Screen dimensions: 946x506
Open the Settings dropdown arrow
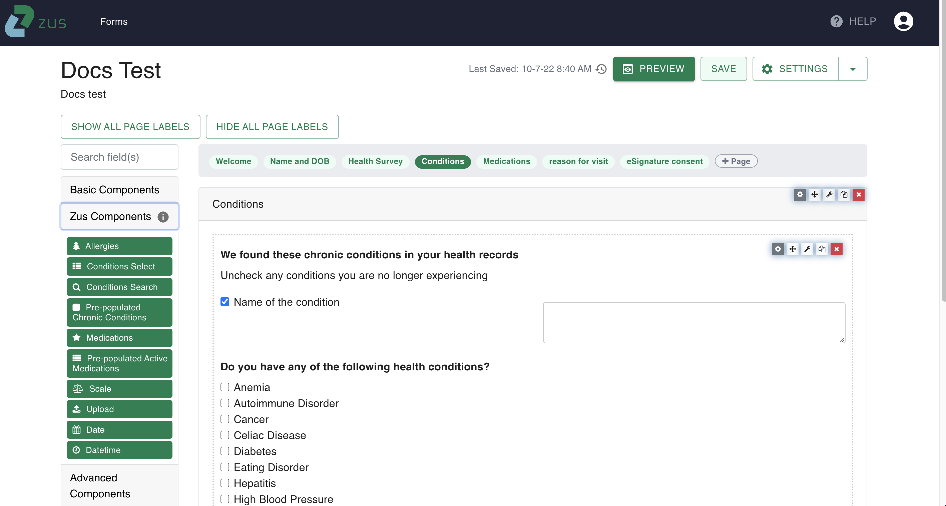pos(852,69)
